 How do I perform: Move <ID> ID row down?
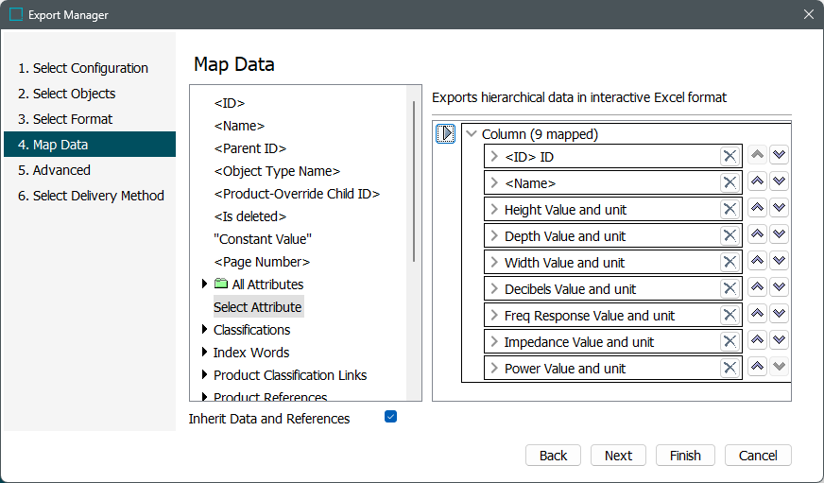(779, 156)
